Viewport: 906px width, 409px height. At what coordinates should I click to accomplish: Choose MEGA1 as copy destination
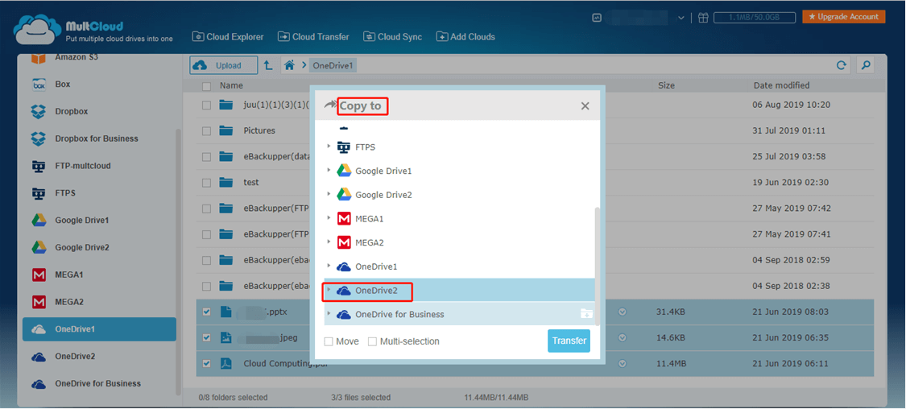point(459,219)
